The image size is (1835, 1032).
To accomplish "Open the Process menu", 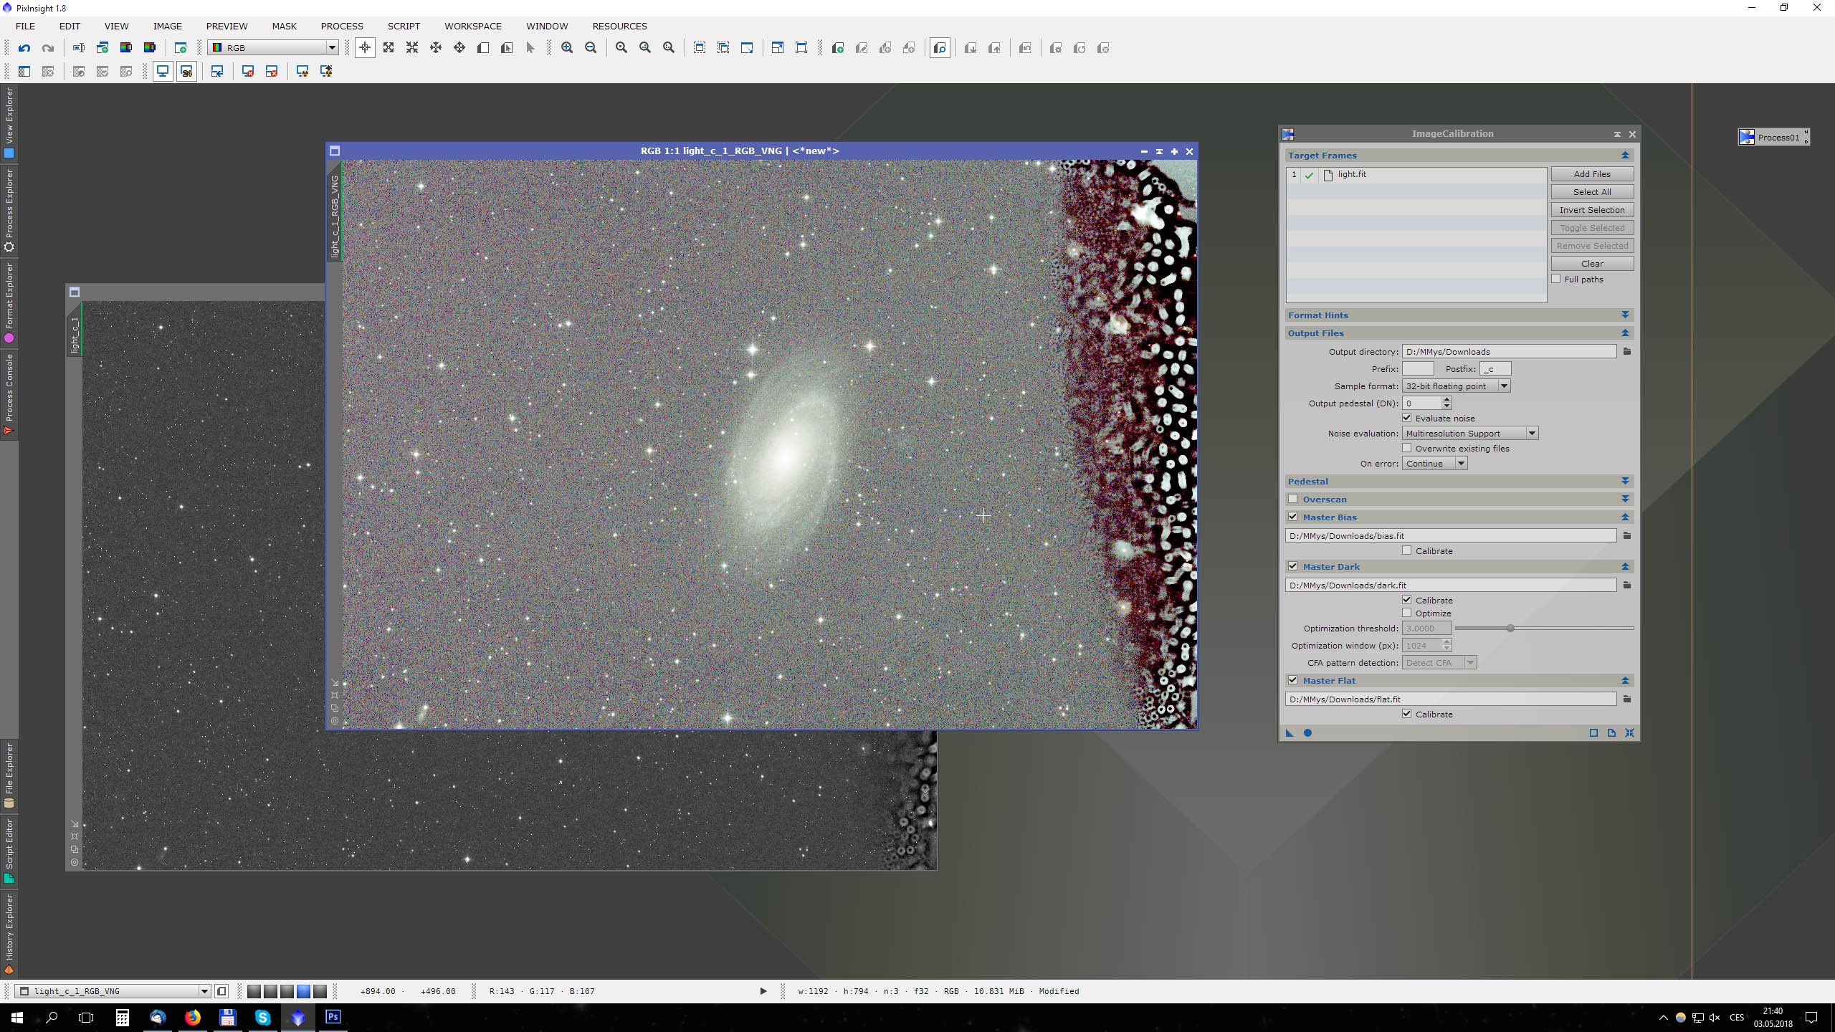I will pyautogui.click(x=339, y=25).
